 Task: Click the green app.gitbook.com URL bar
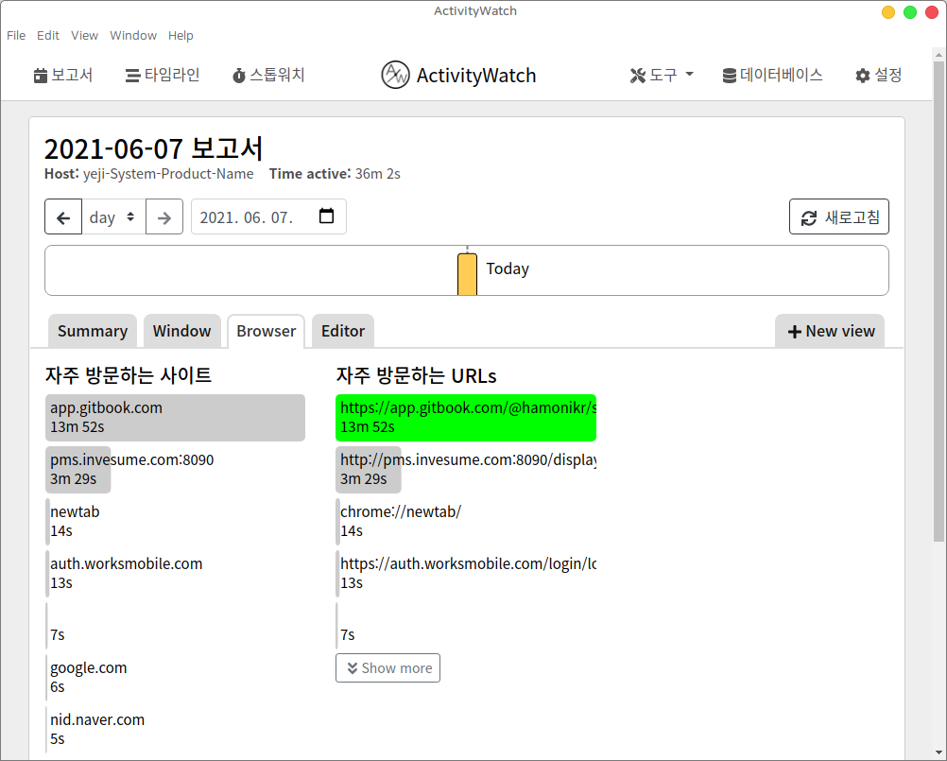pyautogui.click(x=466, y=418)
